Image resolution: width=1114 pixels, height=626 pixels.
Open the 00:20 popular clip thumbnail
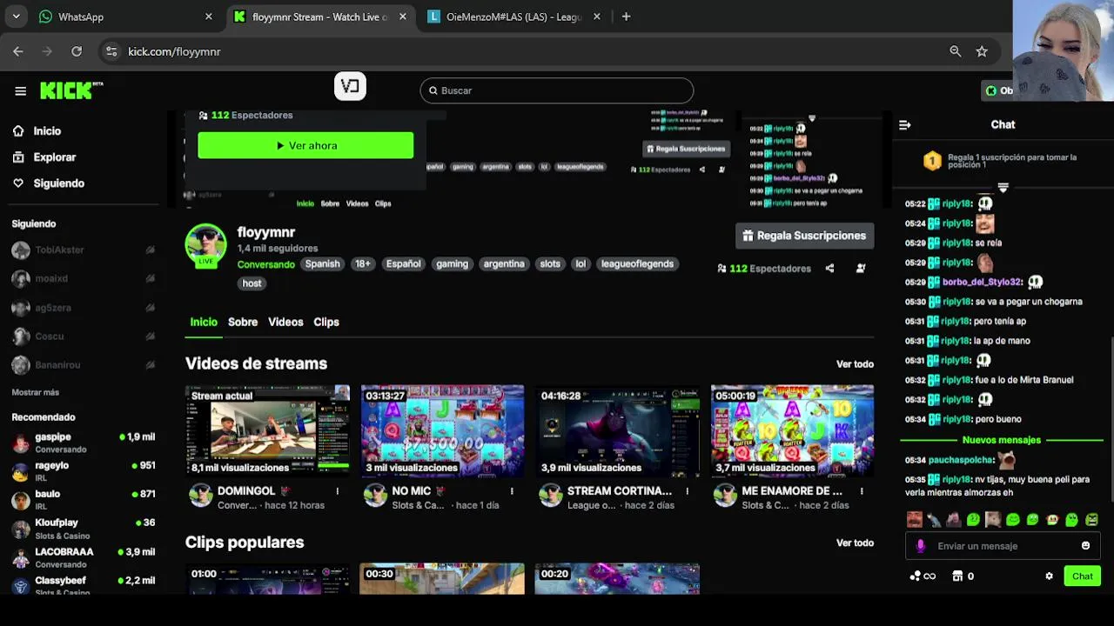(x=618, y=579)
